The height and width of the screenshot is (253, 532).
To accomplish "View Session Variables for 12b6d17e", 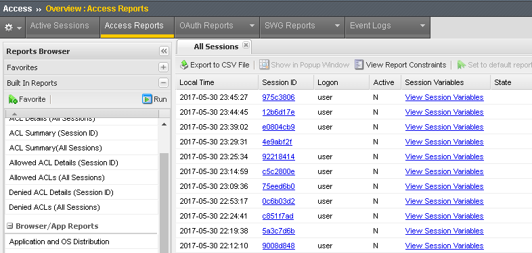I will coord(444,112).
